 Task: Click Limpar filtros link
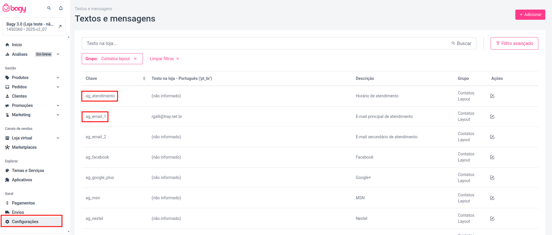(164, 59)
